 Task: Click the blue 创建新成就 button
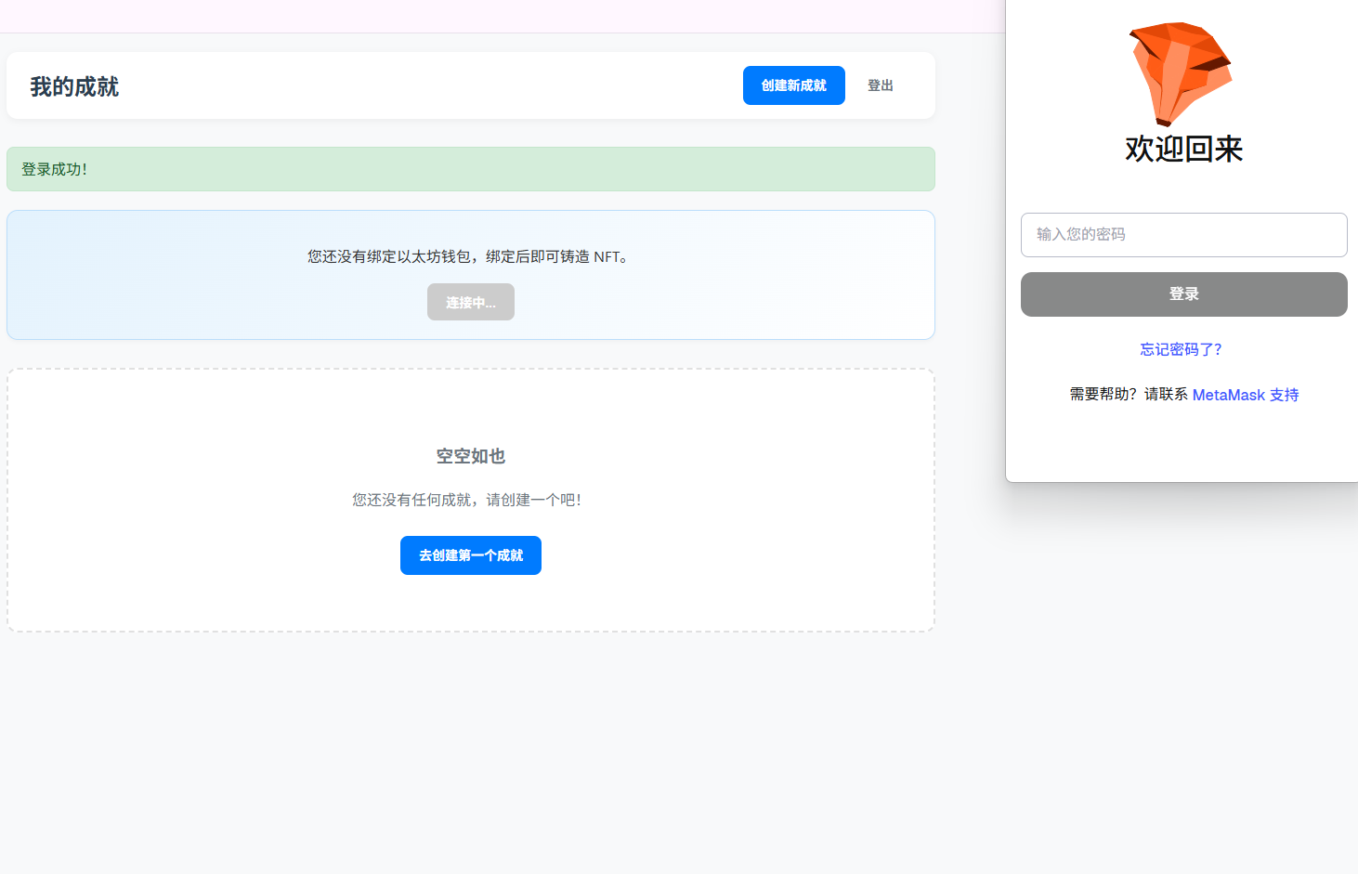click(793, 85)
